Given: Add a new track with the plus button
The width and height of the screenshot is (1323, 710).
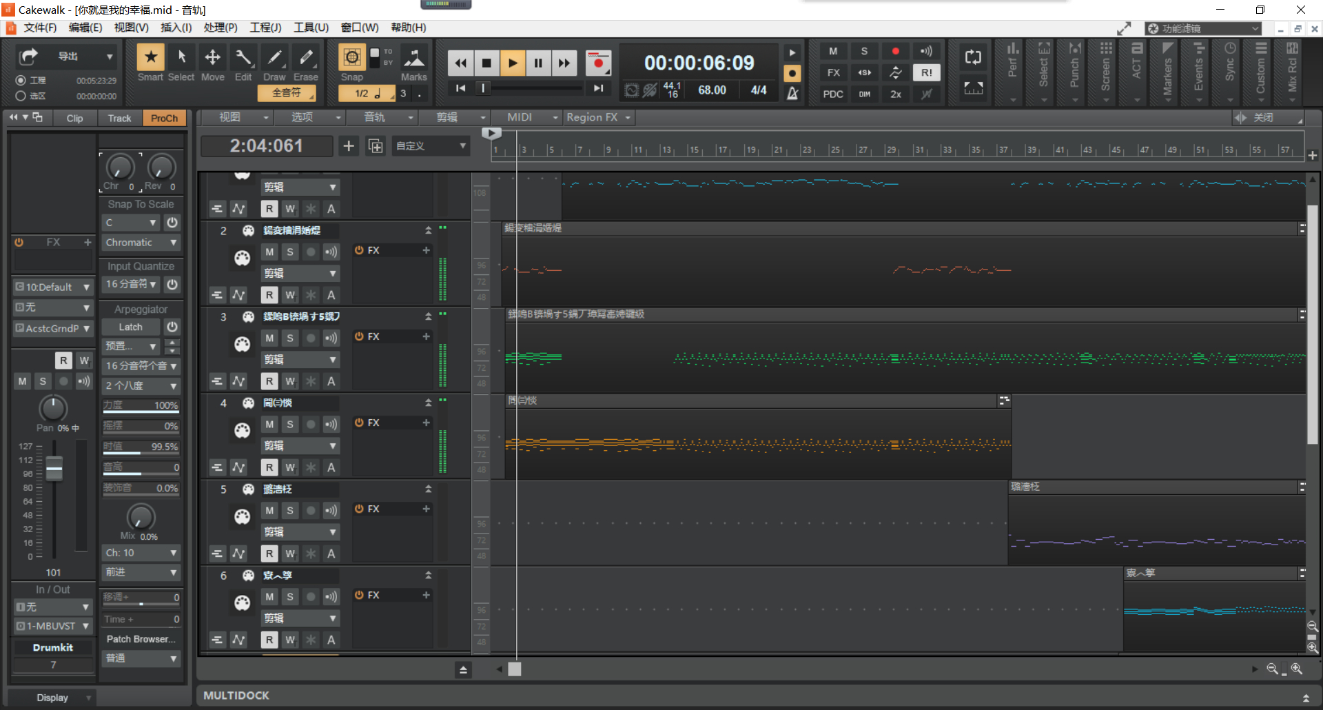Looking at the screenshot, I should (x=349, y=146).
